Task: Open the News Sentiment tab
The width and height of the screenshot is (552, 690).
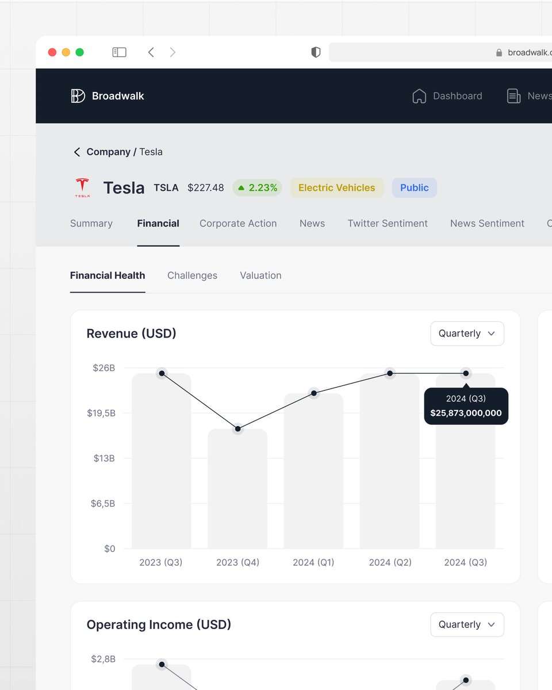Action: pos(487,223)
